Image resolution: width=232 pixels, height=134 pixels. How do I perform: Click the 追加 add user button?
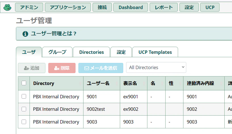(32, 68)
